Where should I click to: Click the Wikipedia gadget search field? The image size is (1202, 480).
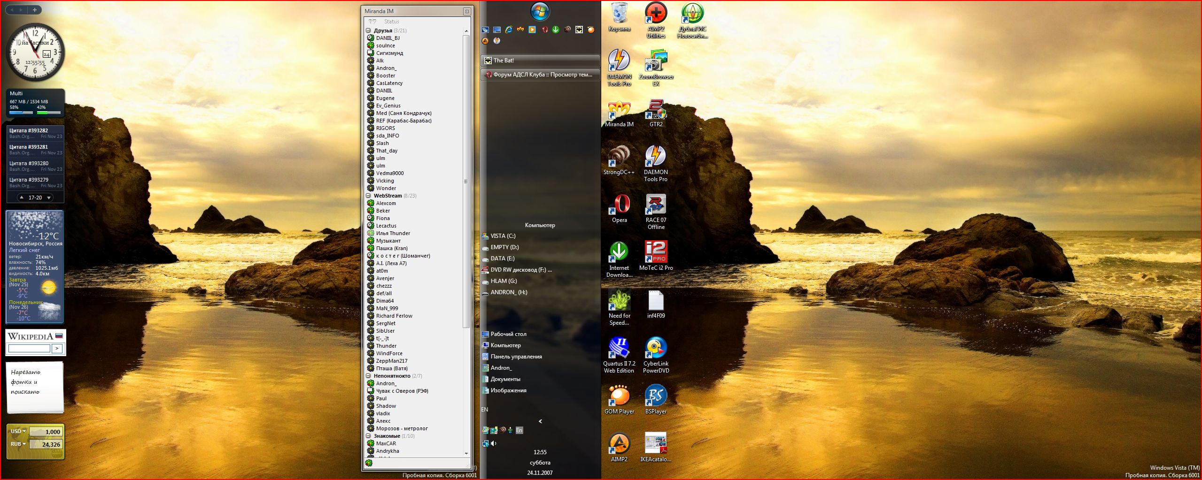point(29,348)
